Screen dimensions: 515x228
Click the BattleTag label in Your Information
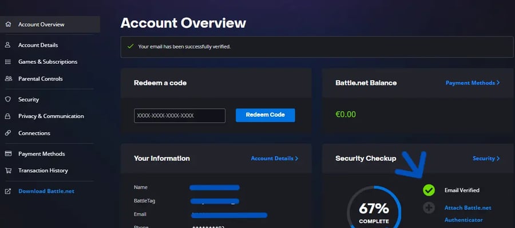tap(145, 201)
